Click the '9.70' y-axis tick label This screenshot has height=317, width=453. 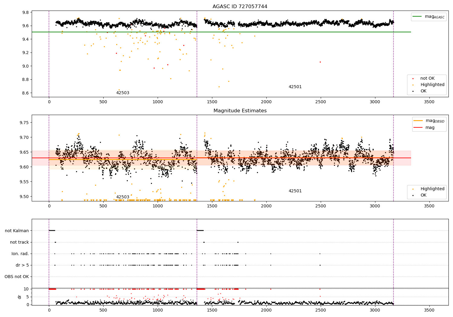coord(24,137)
